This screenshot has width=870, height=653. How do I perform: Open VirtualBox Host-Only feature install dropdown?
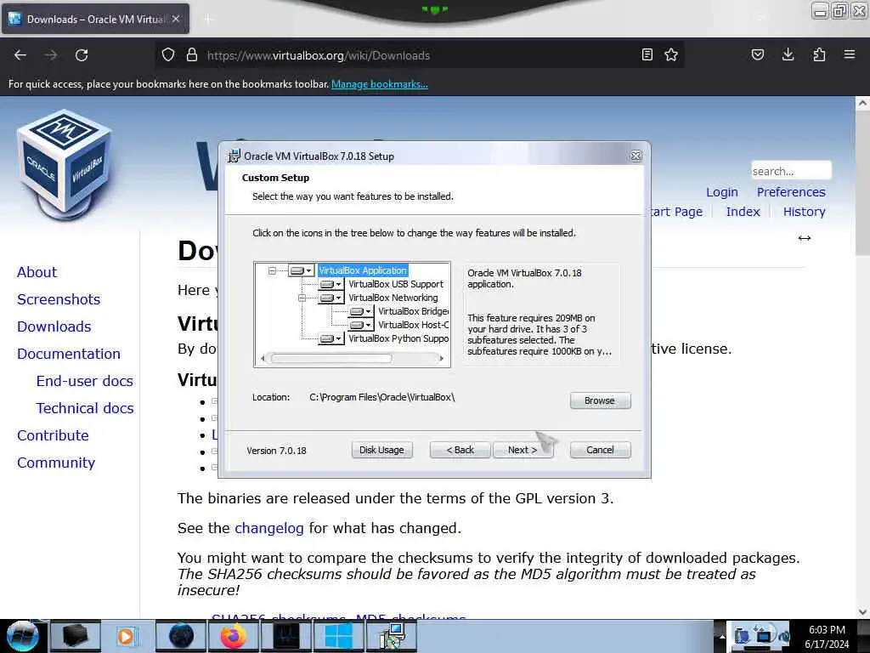click(x=360, y=325)
